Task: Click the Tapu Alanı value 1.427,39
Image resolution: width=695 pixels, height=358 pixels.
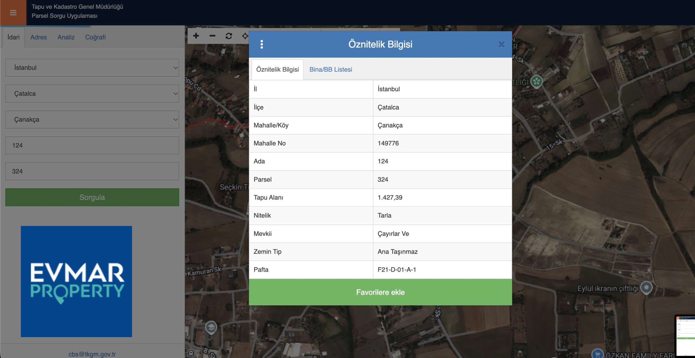Action: [390, 198]
